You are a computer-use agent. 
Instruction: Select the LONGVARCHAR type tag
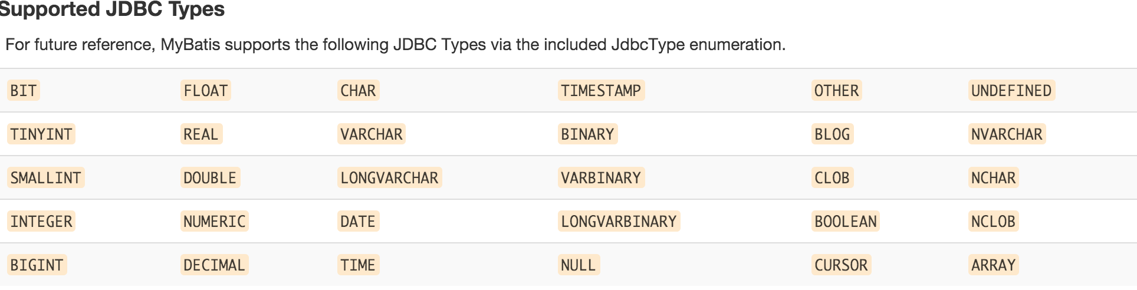coord(389,178)
